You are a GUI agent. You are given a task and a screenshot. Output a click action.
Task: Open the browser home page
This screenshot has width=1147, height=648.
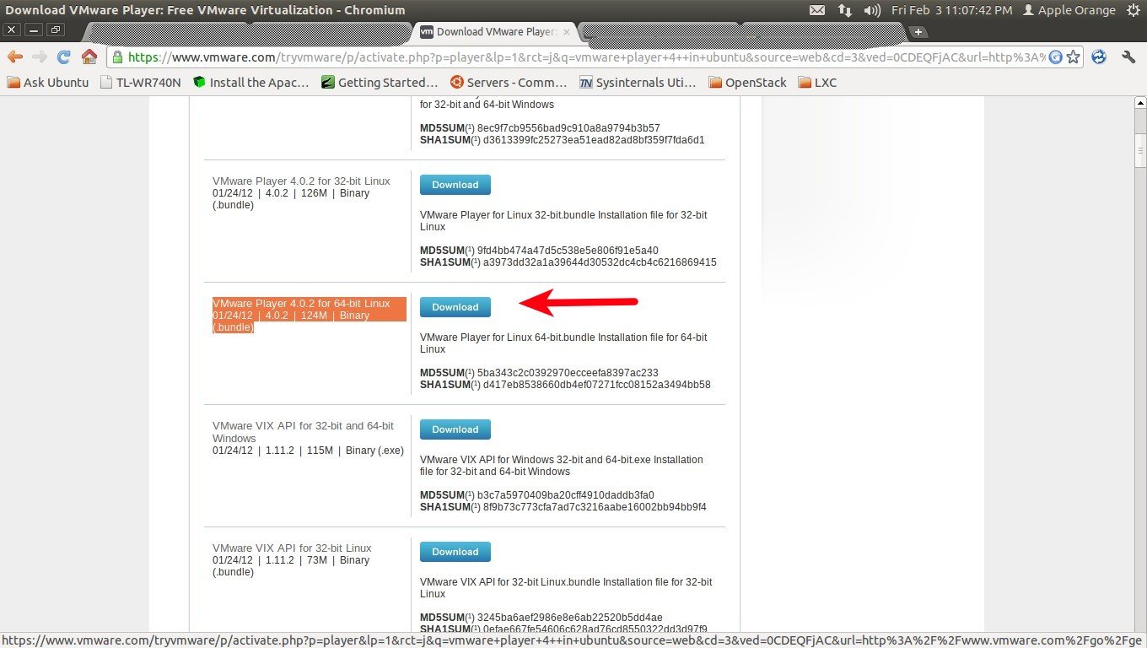89,57
